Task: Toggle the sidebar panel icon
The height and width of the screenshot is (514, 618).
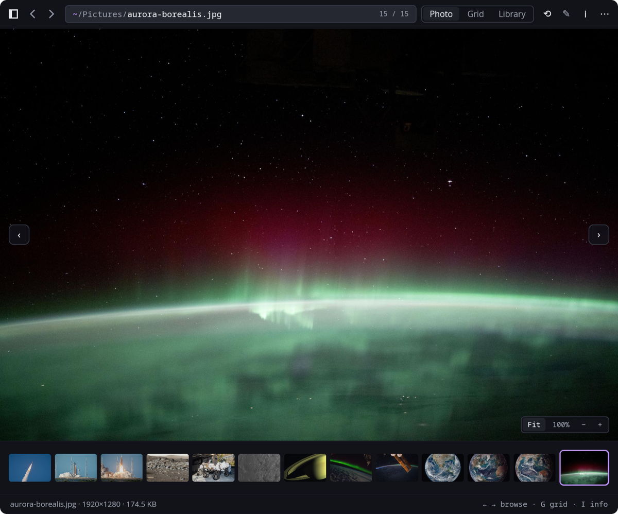Action: pyautogui.click(x=13, y=14)
